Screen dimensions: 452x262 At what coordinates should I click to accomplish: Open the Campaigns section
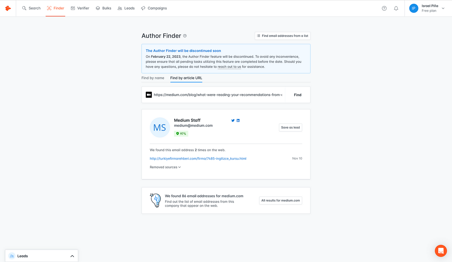pyautogui.click(x=154, y=8)
